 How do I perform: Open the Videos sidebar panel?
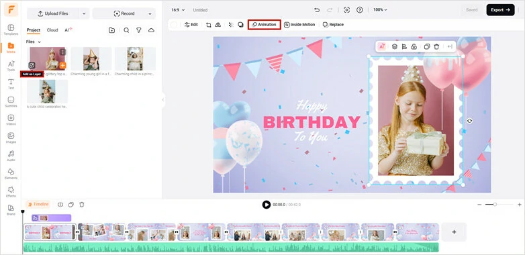(x=11, y=120)
